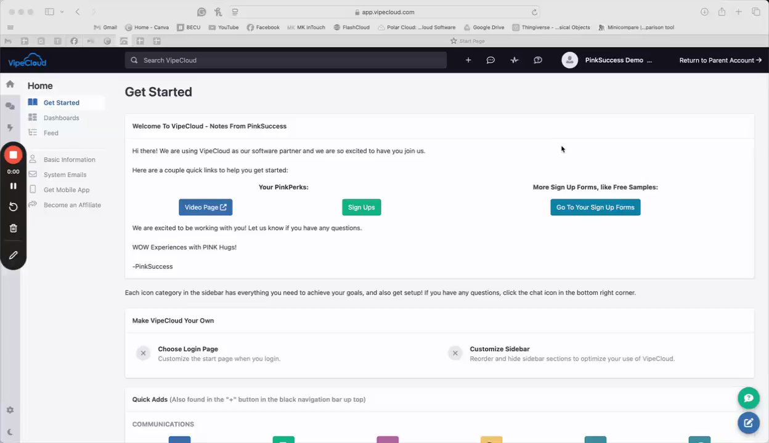Open Feed in sidebar
Screen dimensions: 769x443
pos(51,133)
